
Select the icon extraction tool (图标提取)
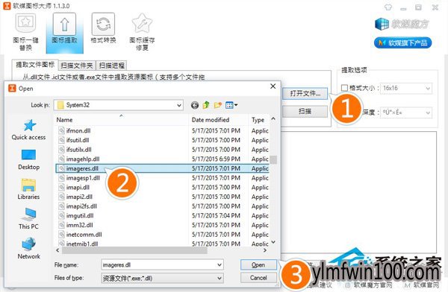64,32
